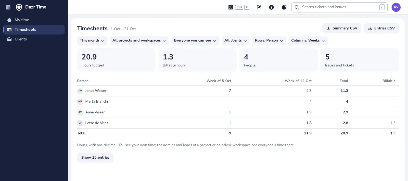Click the 5 Issues and tickets card
This screenshot has width=408, height=181.
click(360, 60)
